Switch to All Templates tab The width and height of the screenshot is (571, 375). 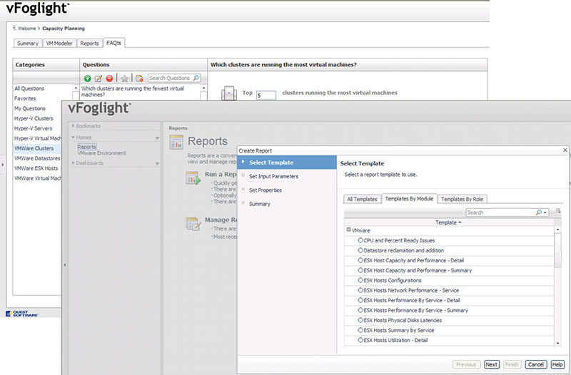point(362,199)
